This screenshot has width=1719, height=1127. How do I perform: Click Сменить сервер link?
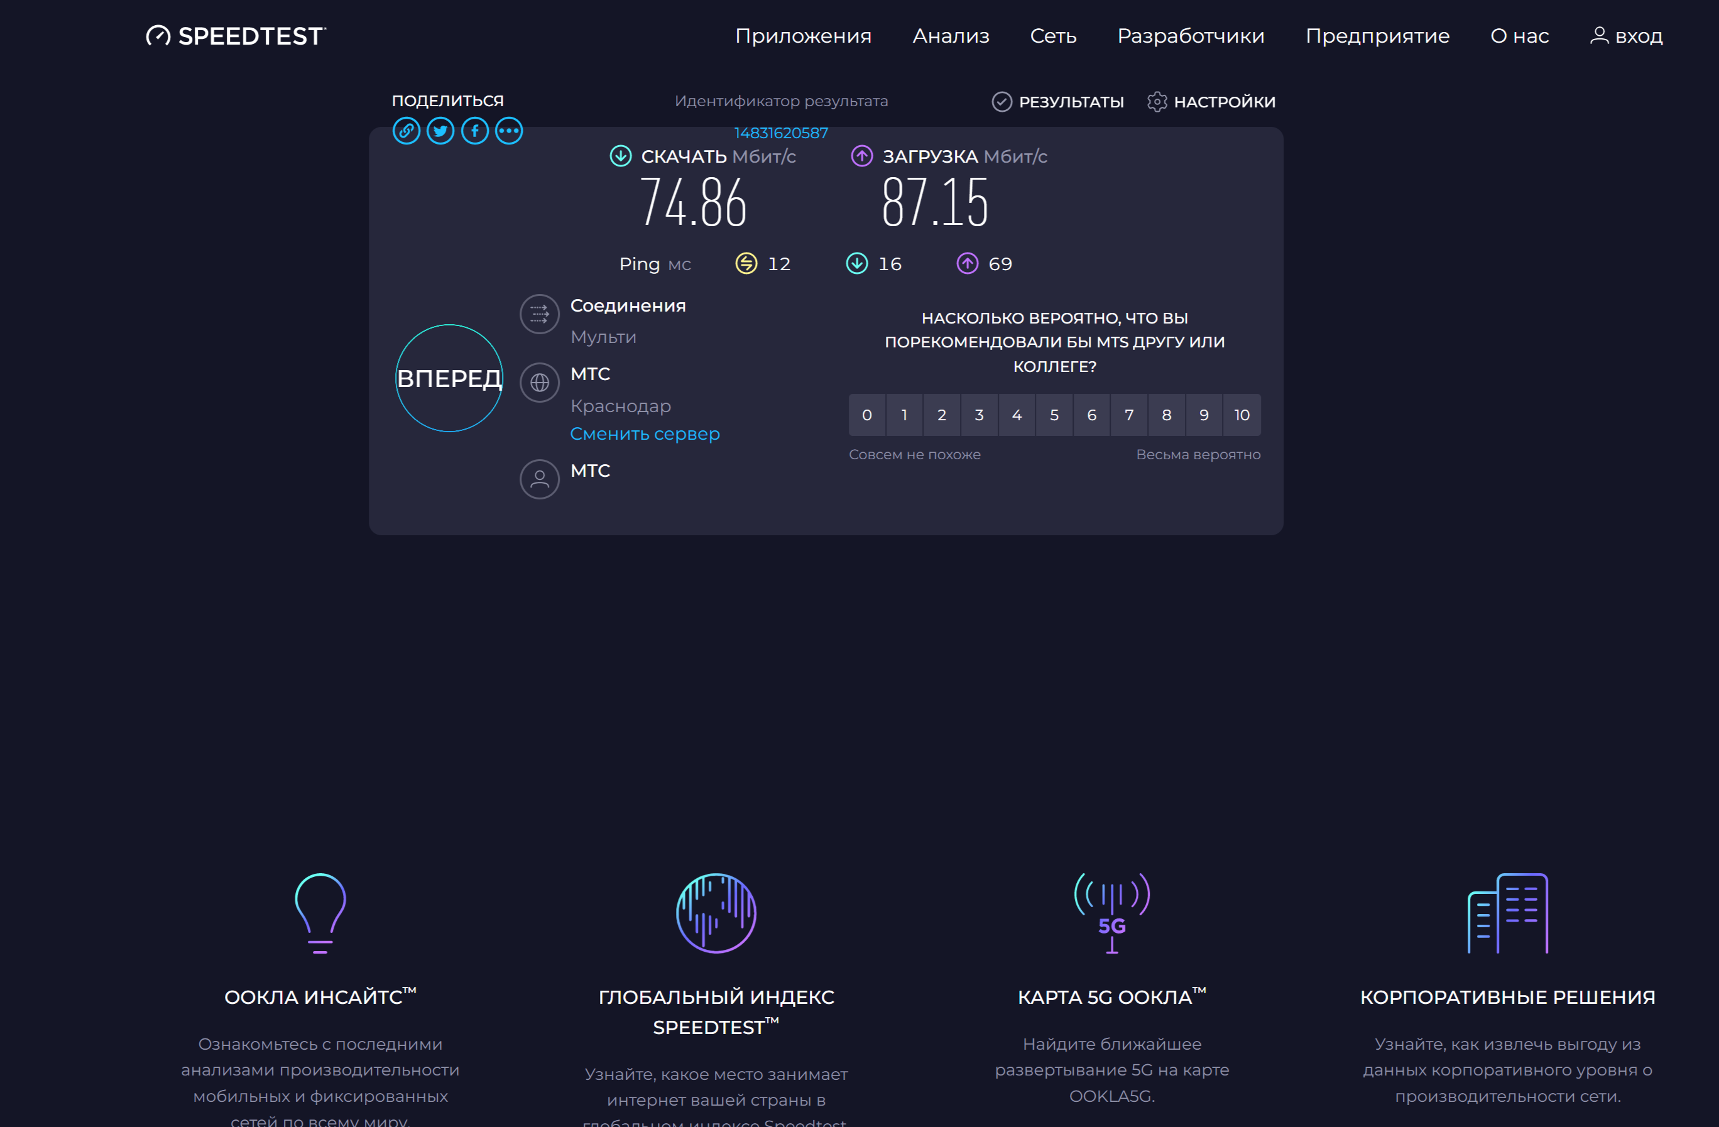(x=645, y=434)
